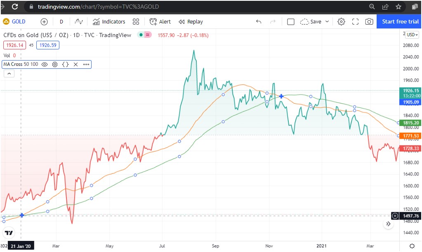Open the Indicators dialog

click(109, 21)
